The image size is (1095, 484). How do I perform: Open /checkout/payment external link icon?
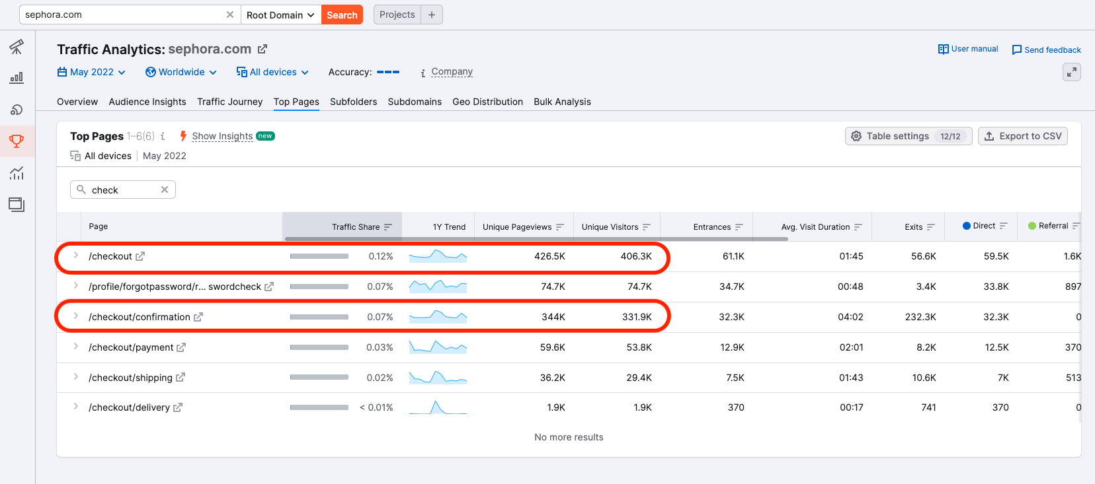pos(181,347)
